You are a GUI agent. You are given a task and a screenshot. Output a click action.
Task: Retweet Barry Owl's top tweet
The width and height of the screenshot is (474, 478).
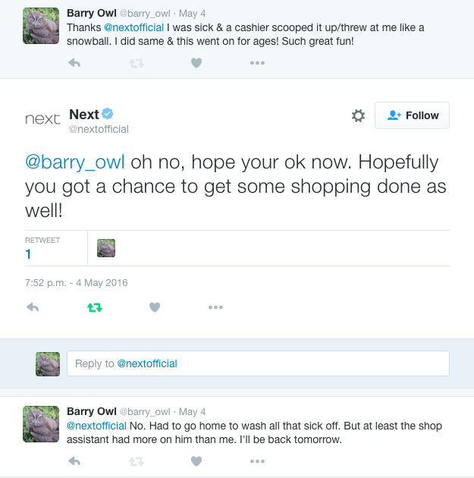(x=136, y=63)
